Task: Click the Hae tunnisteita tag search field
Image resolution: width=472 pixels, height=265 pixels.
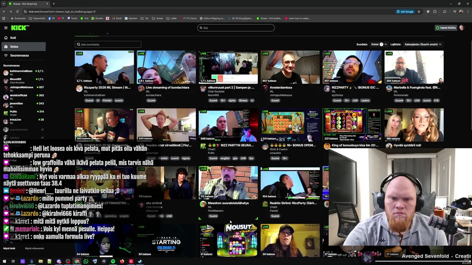Action: tap(108, 44)
